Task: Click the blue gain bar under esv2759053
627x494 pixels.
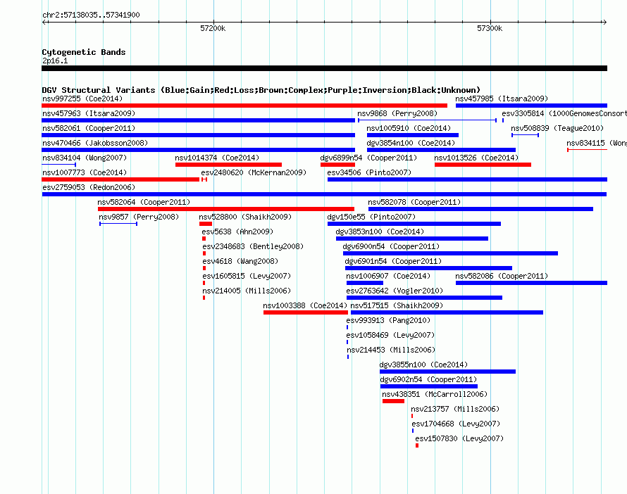Action: tap(324, 194)
